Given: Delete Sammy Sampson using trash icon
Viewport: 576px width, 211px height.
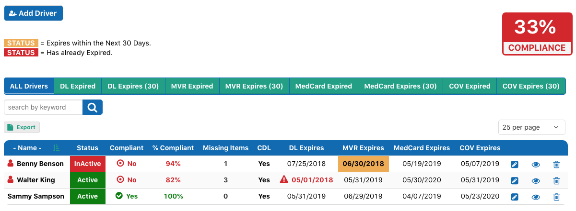Looking at the screenshot, I should pyautogui.click(x=556, y=197).
